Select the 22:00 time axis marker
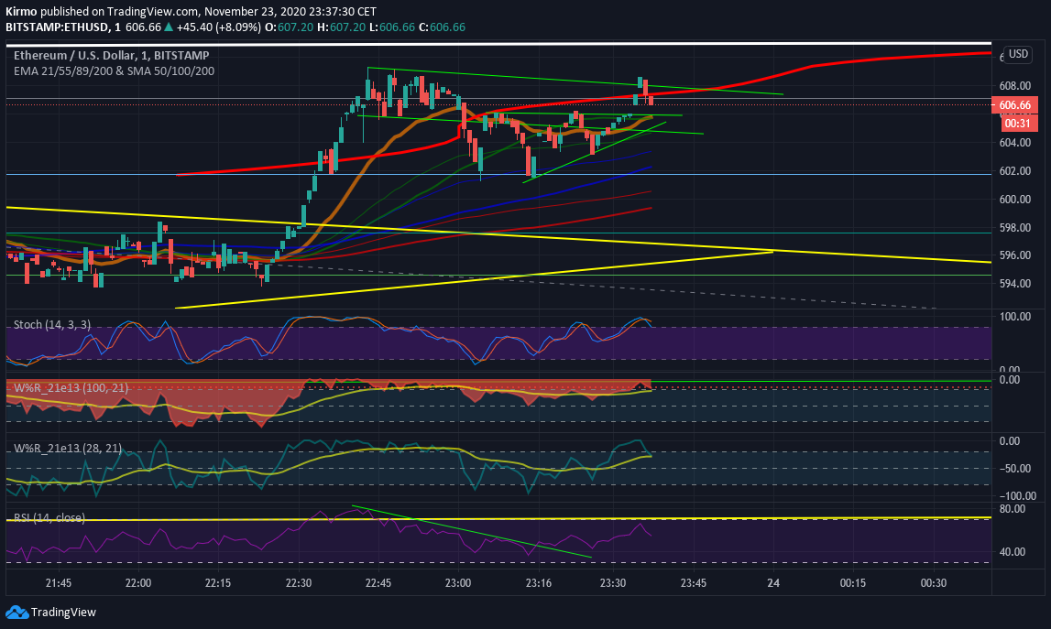 coord(138,583)
